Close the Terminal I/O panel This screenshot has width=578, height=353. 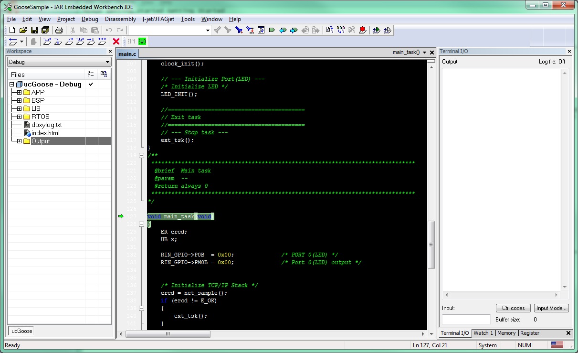coord(569,51)
